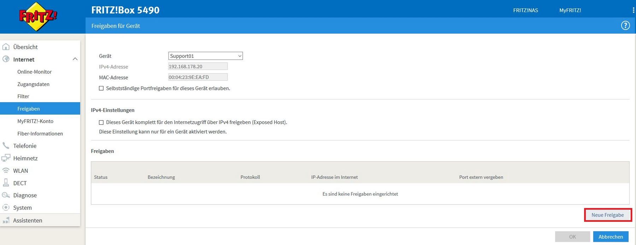The image size is (636, 245).
Task: Click the FRITZ! logo
Action: (x=38, y=16)
